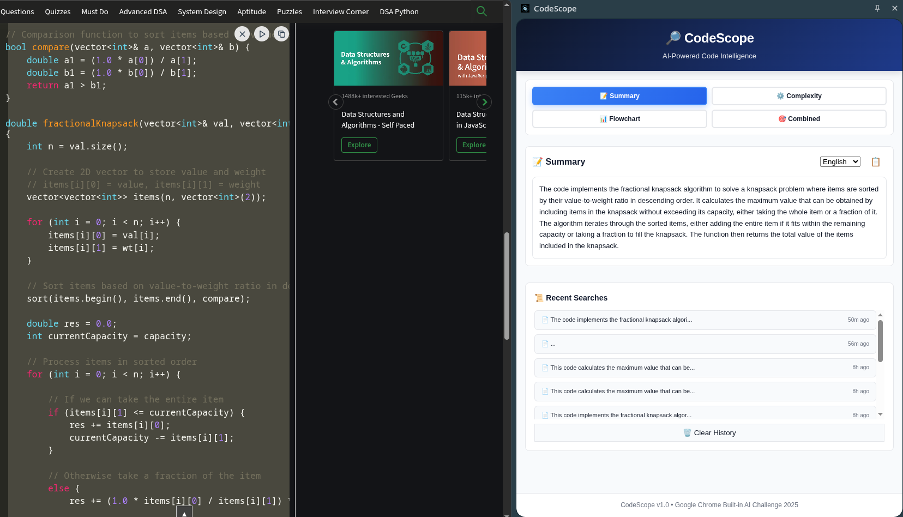Open the Must Do menu item
The image size is (903, 517).
click(95, 11)
